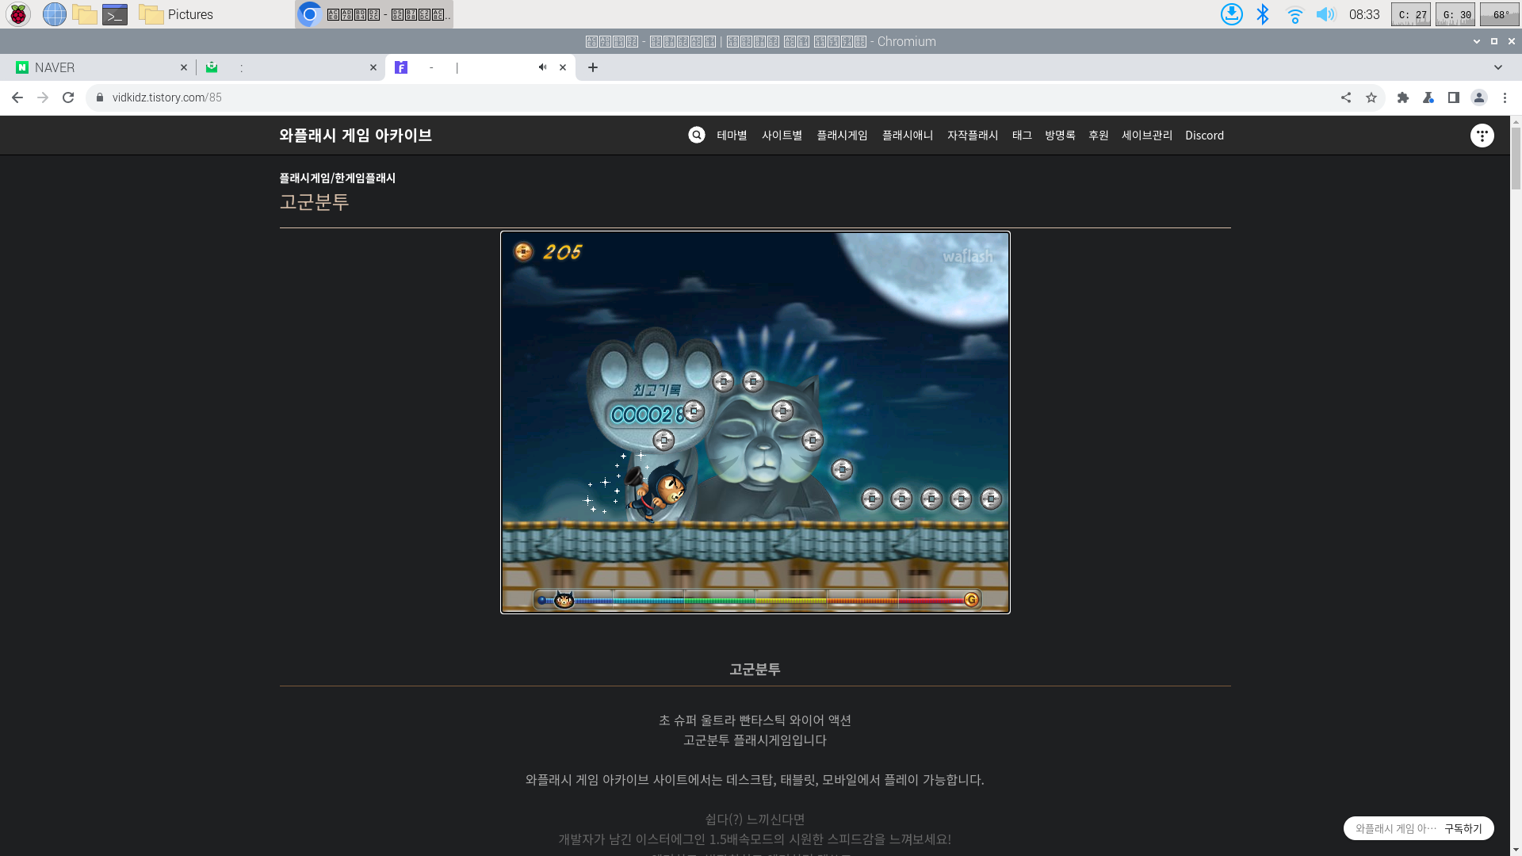Click the game's stage progress bar
The width and height of the screenshot is (1522, 856).
757,600
